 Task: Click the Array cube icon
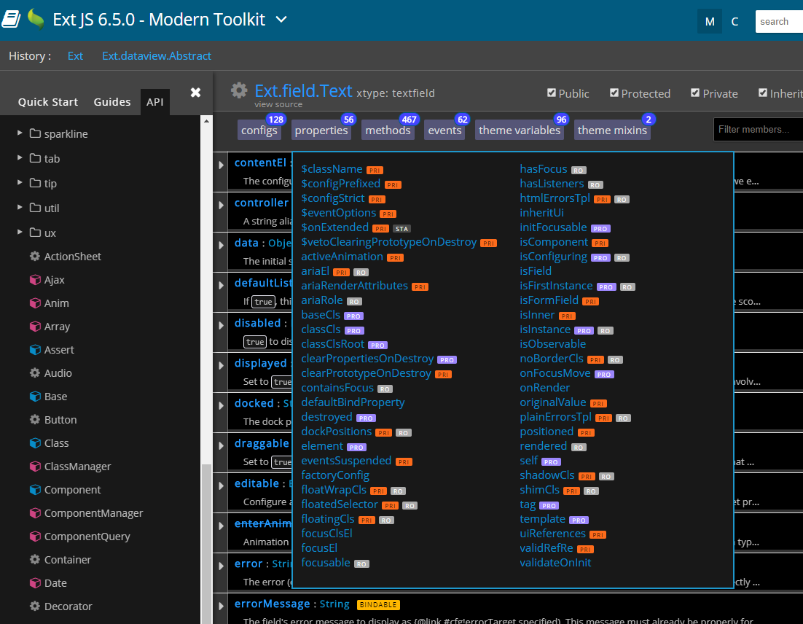click(x=35, y=327)
